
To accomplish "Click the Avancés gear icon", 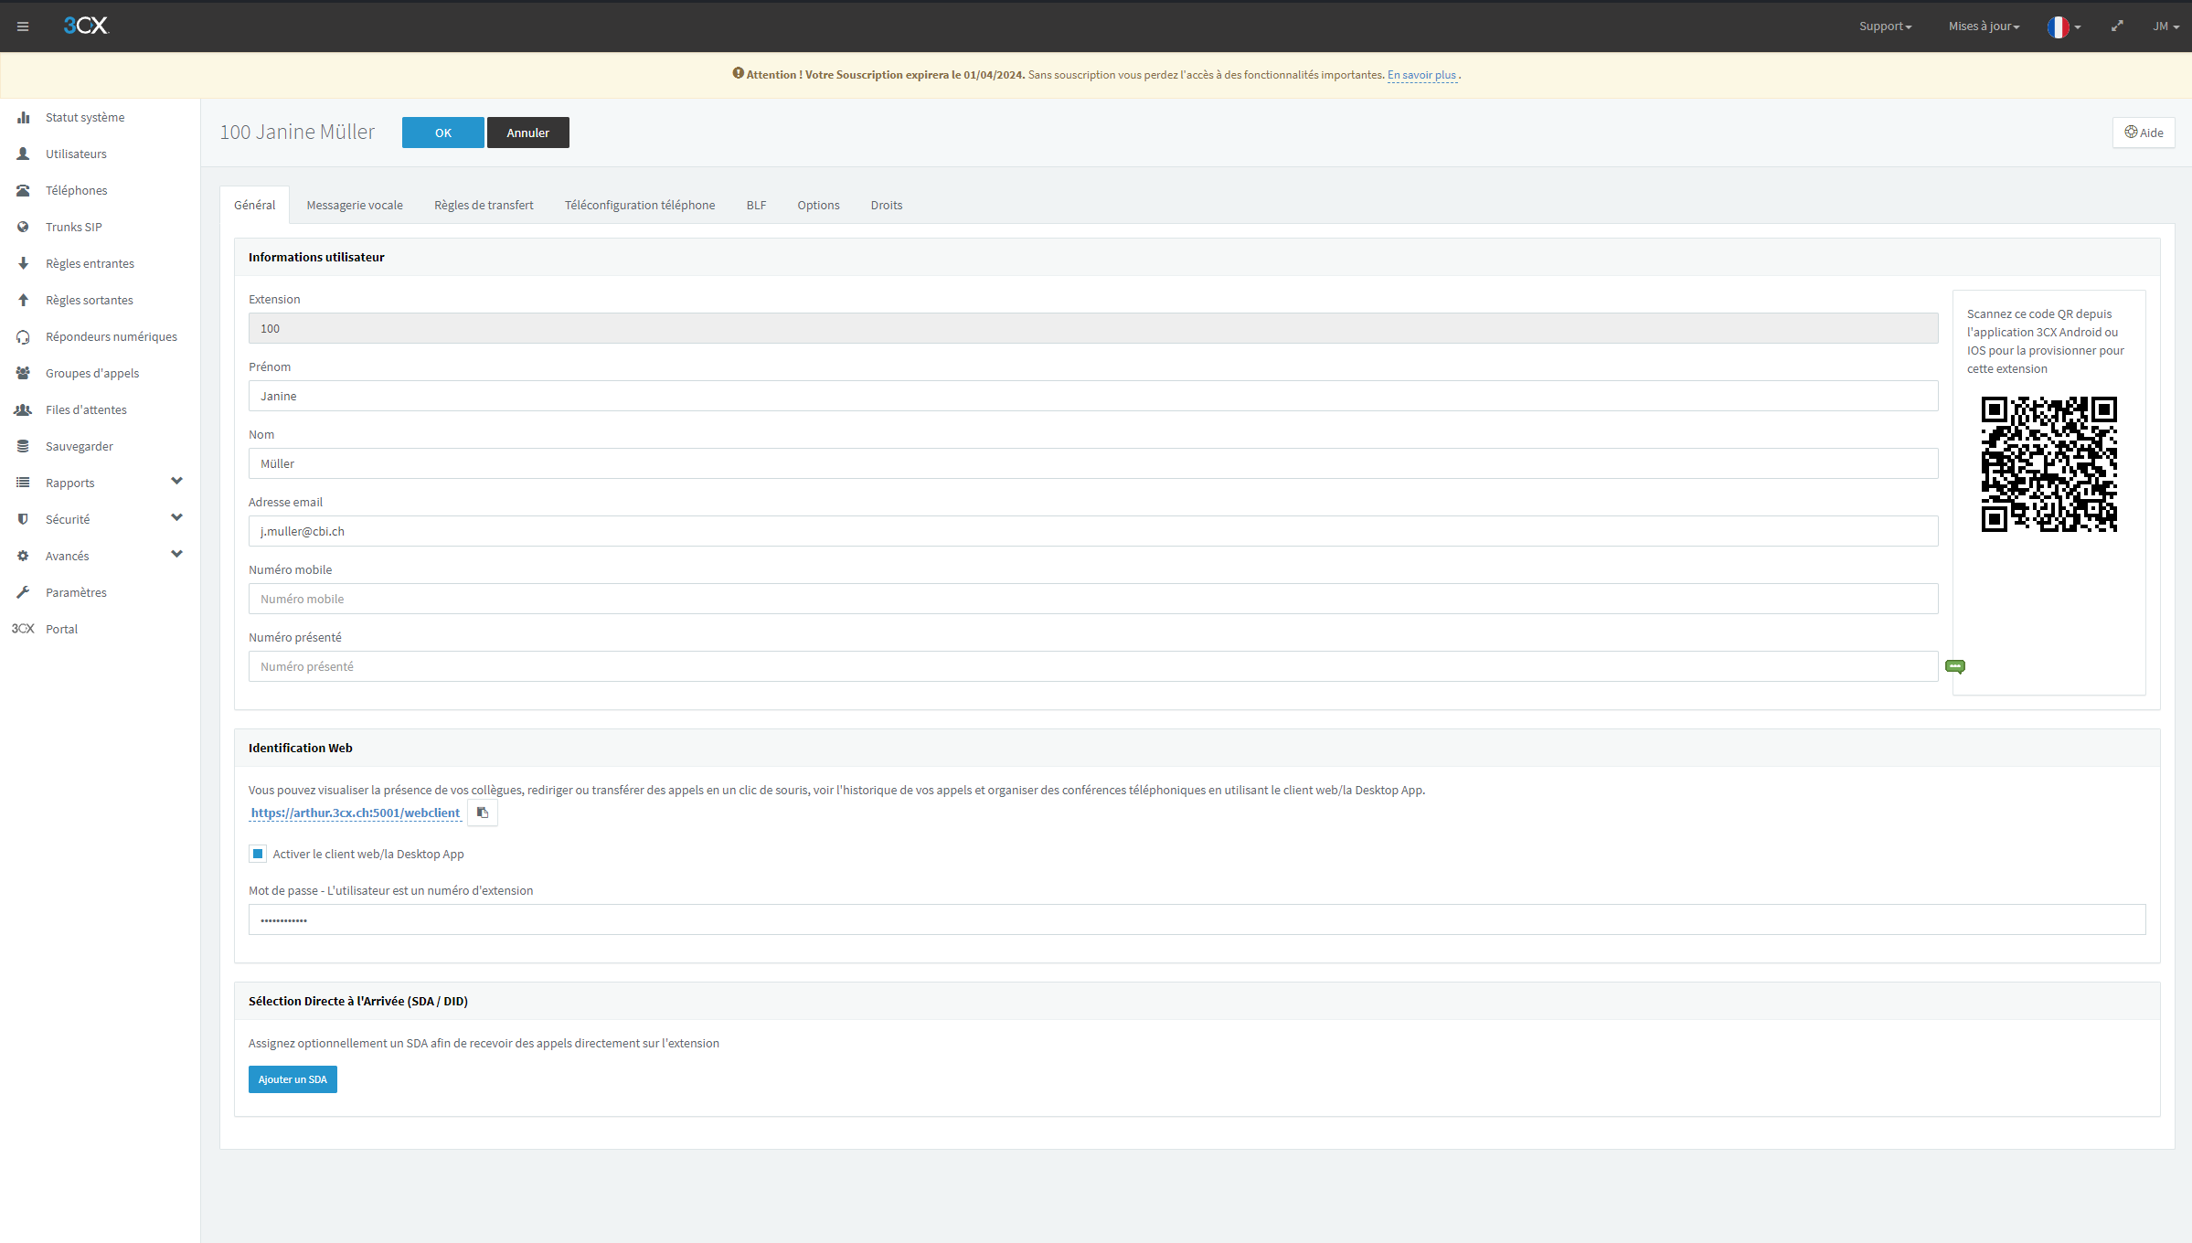I will click(x=23, y=556).
